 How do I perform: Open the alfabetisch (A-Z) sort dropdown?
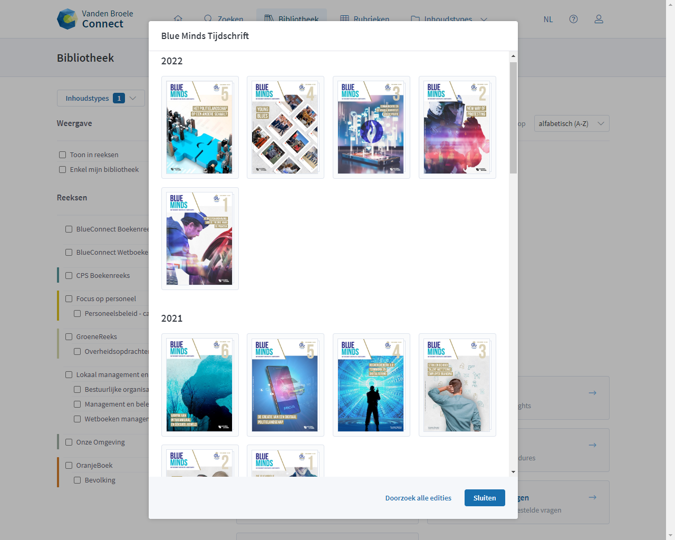pyautogui.click(x=572, y=123)
